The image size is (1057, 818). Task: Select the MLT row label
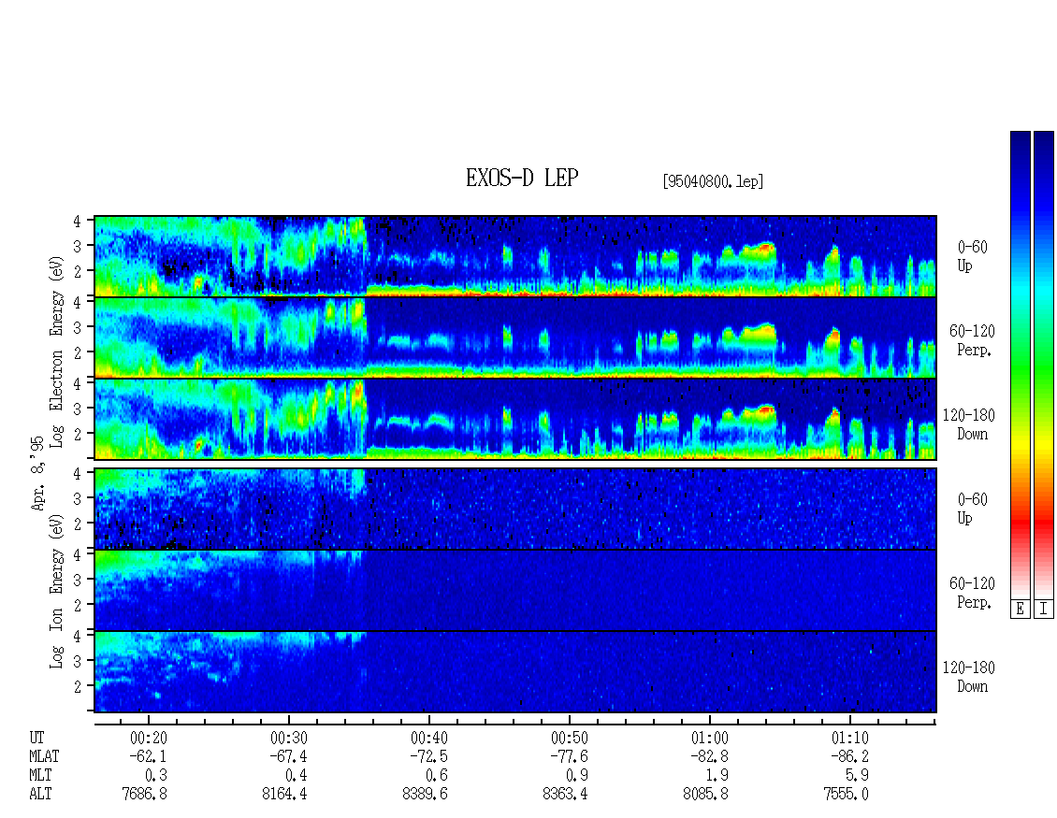(x=40, y=776)
